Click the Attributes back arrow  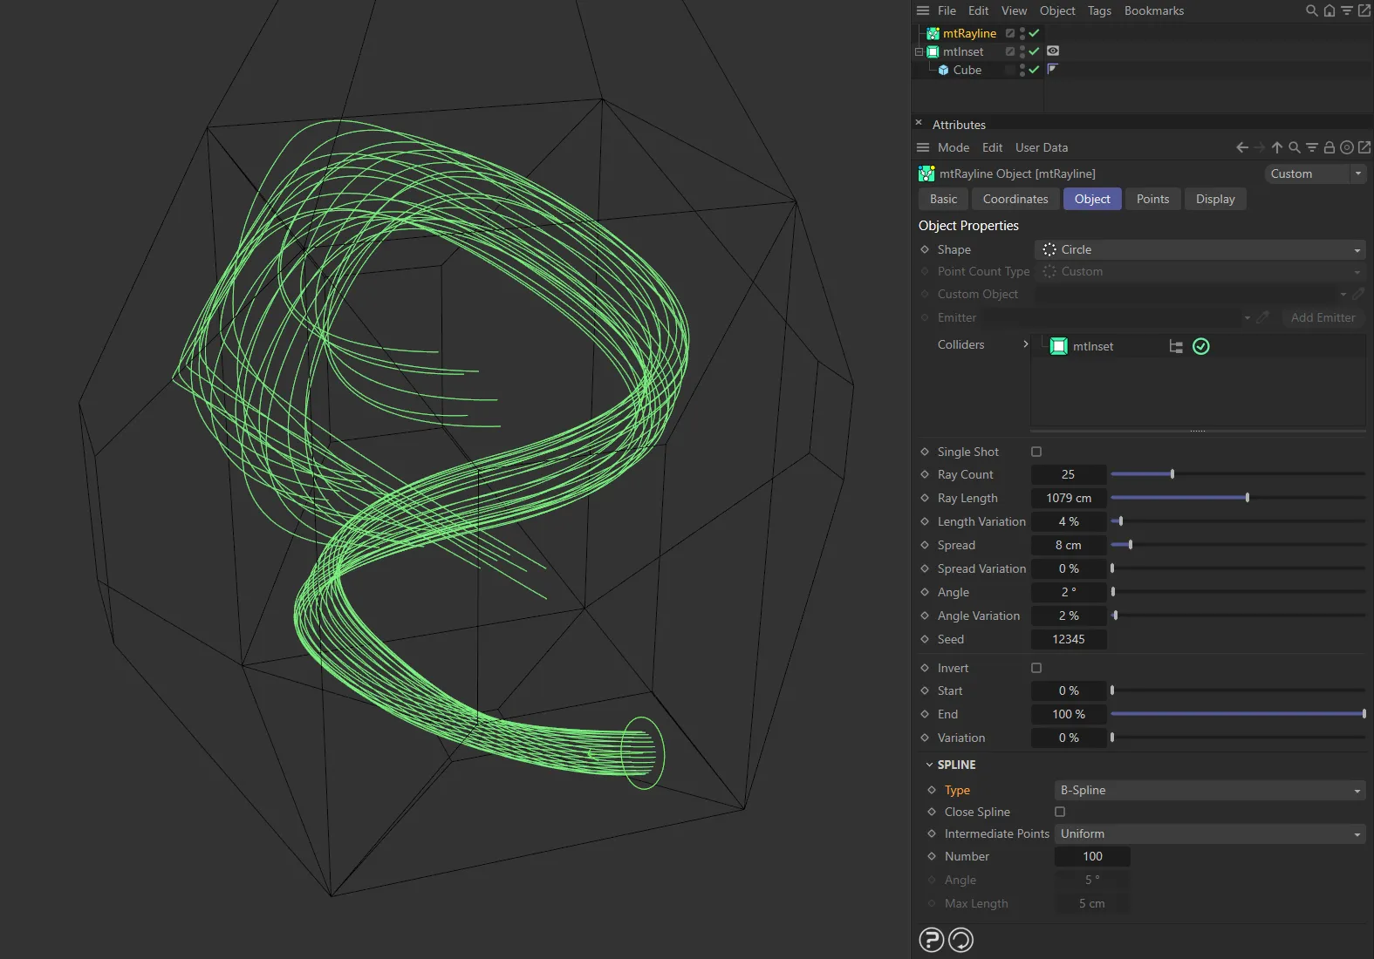pos(1242,147)
